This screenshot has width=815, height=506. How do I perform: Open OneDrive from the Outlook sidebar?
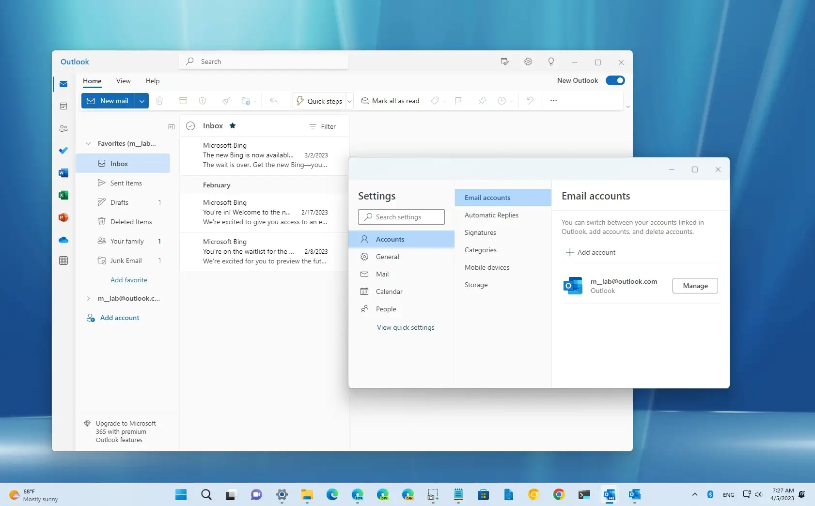click(x=63, y=240)
